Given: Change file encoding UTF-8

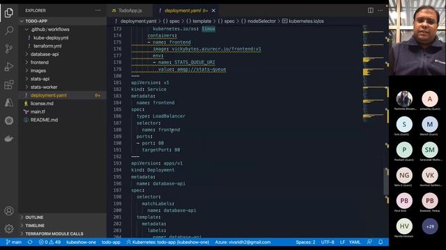Looking at the screenshot, I should click(328, 242).
